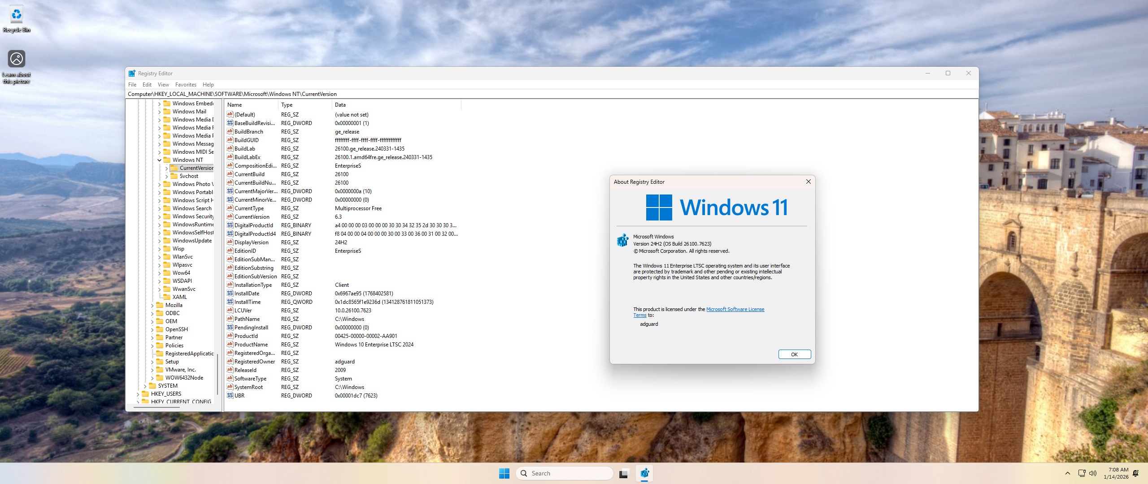The width and height of the screenshot is (1148, 484).
Task: Click the ProductName string value icon
Action: [230, 345]
